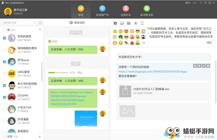Click the 我发出的 chat bubble icon

[71, 22]
